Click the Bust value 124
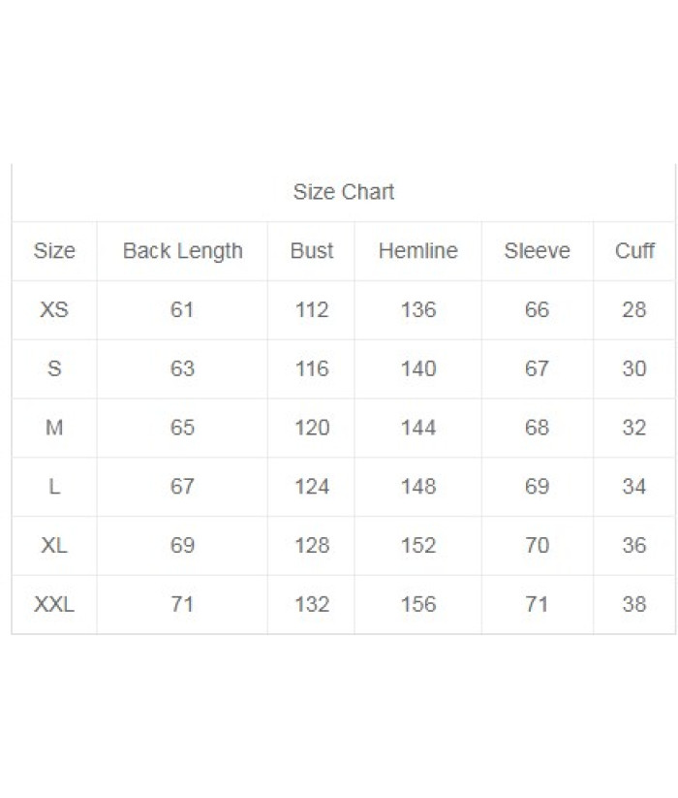This screenshot has height=798, width=678. click(312, 487)
